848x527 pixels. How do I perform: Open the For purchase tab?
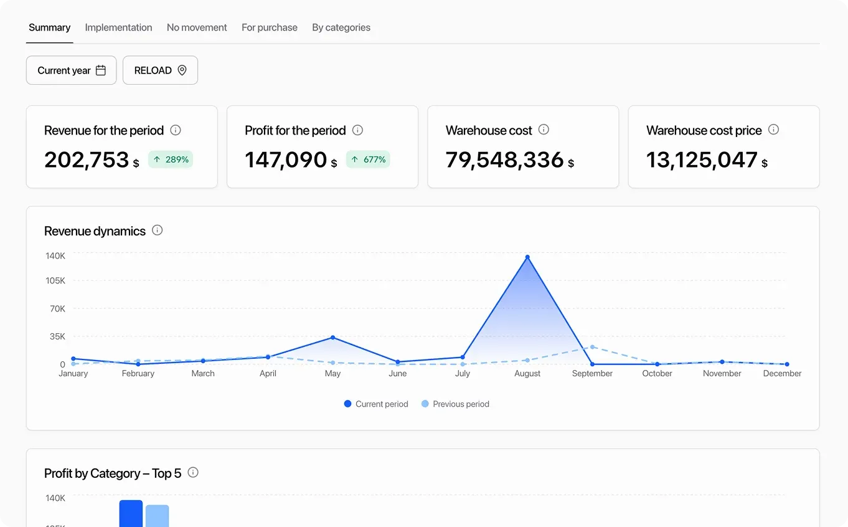coord(270,27)
